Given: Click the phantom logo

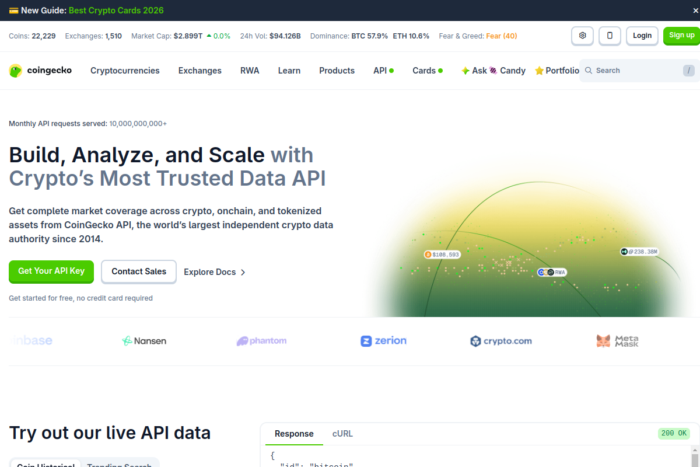Looking at the screenshot, I should pos(261,341).
